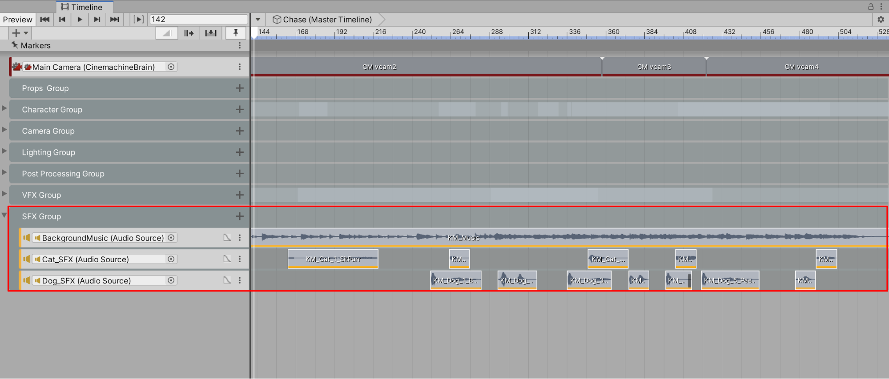Go to the previous frame
This screenshot has width=889, height=379.
62,20
